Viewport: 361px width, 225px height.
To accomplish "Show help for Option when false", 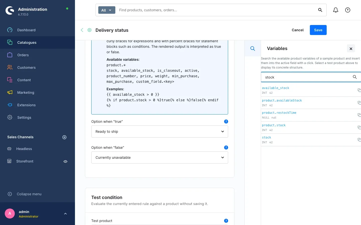I will click(226, 147).
